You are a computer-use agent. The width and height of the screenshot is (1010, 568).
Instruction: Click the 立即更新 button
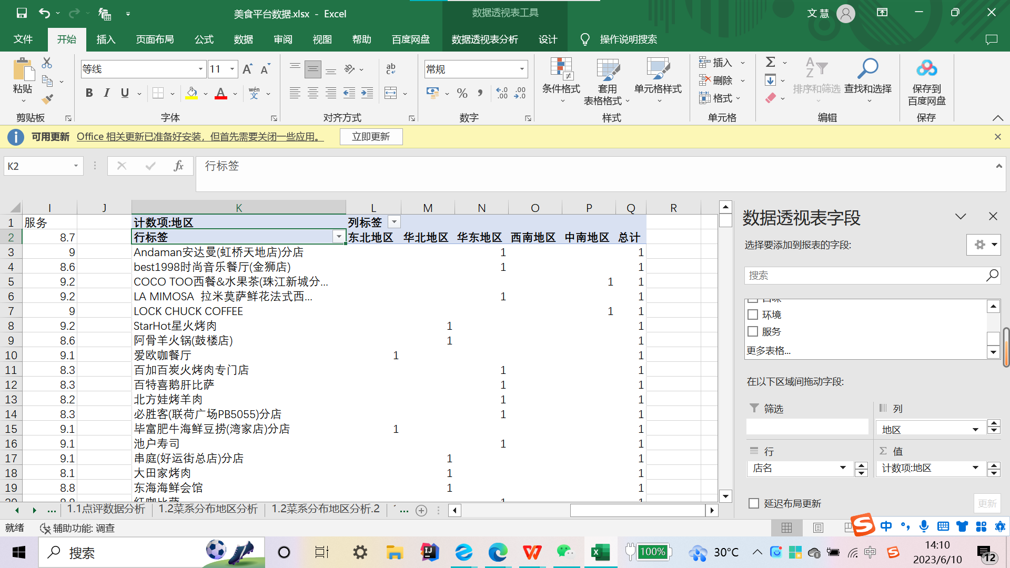371,137
